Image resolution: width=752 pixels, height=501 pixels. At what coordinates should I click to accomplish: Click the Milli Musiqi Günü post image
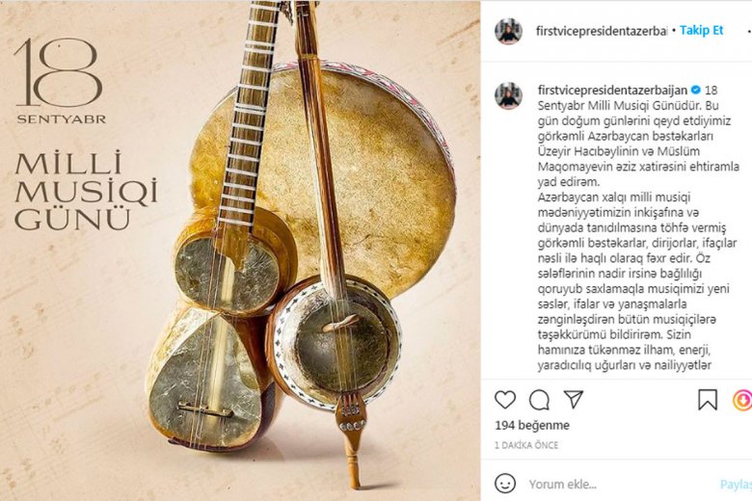point(240,250)
